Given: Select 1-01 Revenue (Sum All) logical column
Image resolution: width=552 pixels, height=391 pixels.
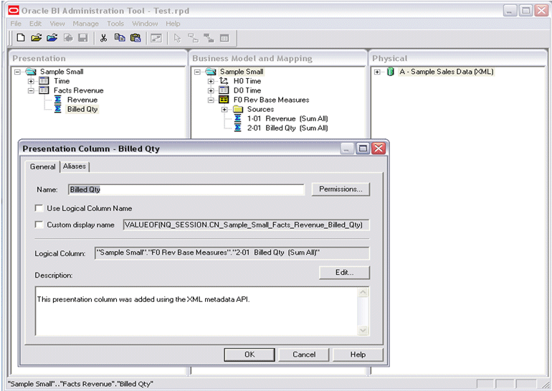Looking at the screenshot, I should point(287,118).
